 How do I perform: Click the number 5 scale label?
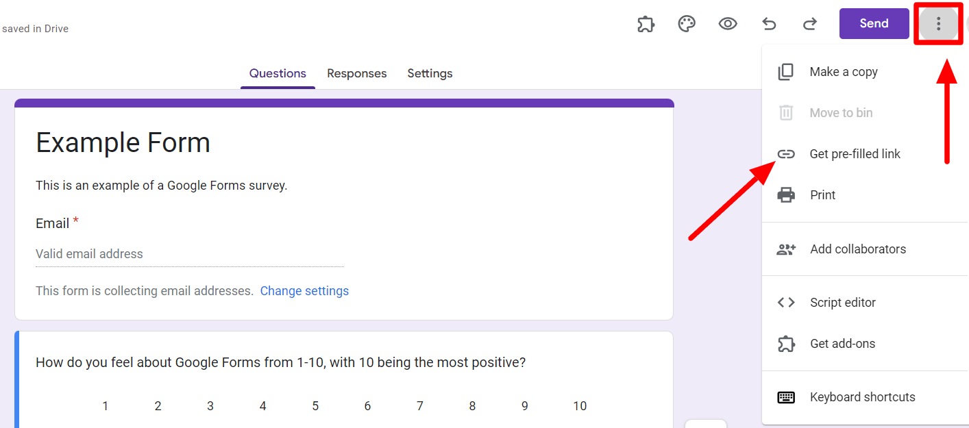pos(315,406)
